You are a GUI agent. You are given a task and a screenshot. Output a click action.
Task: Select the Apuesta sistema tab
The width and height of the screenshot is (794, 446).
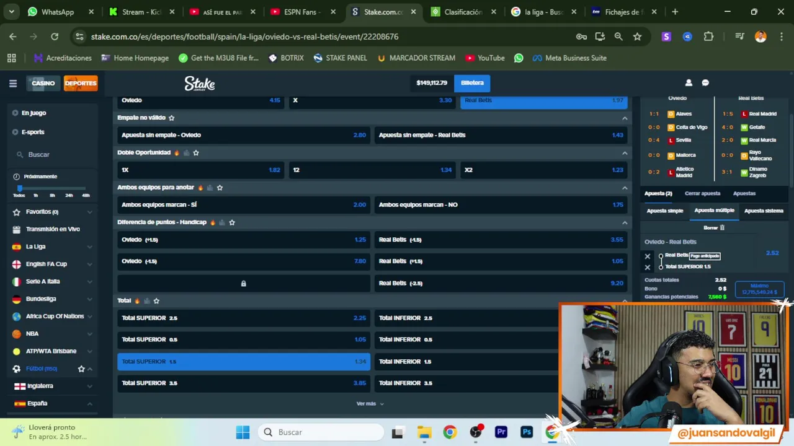(764, 211)
